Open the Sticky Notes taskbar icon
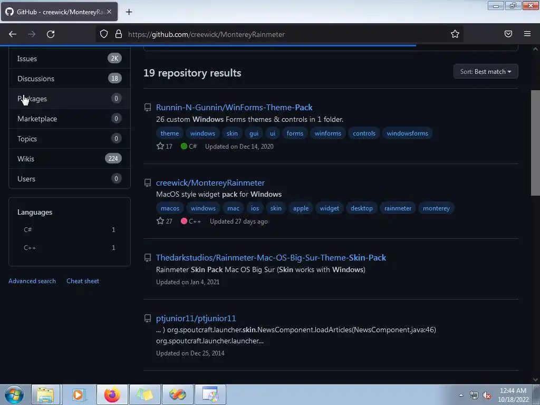The height and width of the screenshot is (405, 540). (x=144, y=394)
